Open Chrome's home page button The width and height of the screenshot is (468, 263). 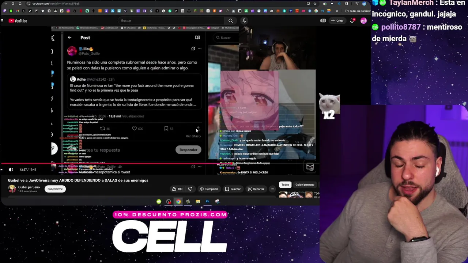(20, 4)
